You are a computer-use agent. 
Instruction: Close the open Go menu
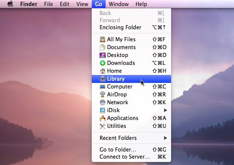pyautogui.click(x=98, y=4)
